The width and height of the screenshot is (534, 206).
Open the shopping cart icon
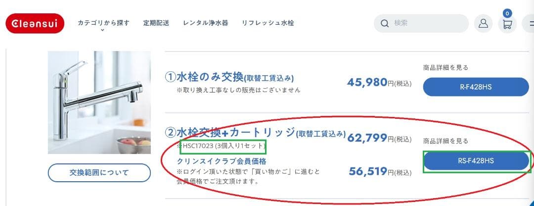(x=507, y=25)
